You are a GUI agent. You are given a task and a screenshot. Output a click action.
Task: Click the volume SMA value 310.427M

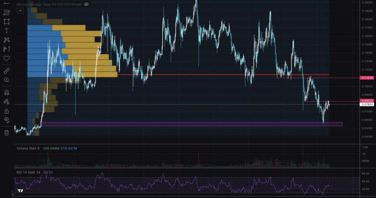[x=69, y=148]
